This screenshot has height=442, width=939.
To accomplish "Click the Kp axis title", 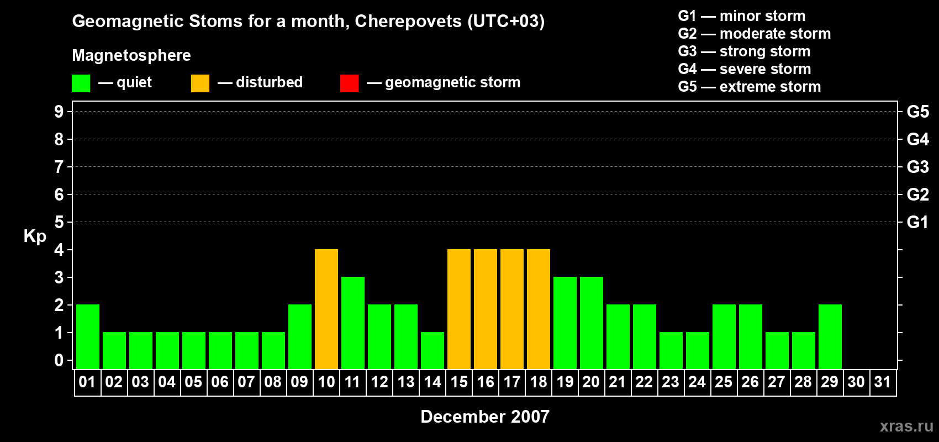I will point(35,236).
